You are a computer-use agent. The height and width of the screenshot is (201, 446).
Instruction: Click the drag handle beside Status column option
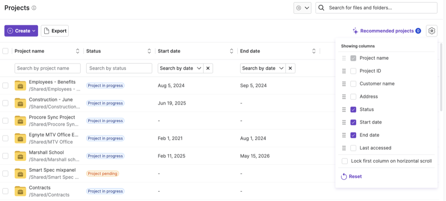click(x=344, y=109)
